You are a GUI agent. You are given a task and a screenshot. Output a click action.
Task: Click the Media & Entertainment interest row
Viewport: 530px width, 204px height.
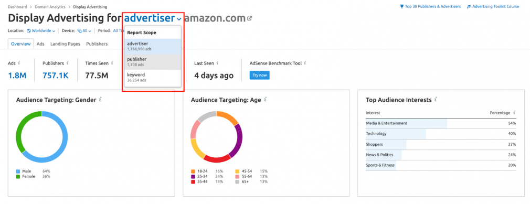[x=441, y=123]
